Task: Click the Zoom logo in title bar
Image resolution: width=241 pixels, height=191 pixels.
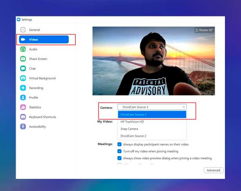Action: click(19, 20)
